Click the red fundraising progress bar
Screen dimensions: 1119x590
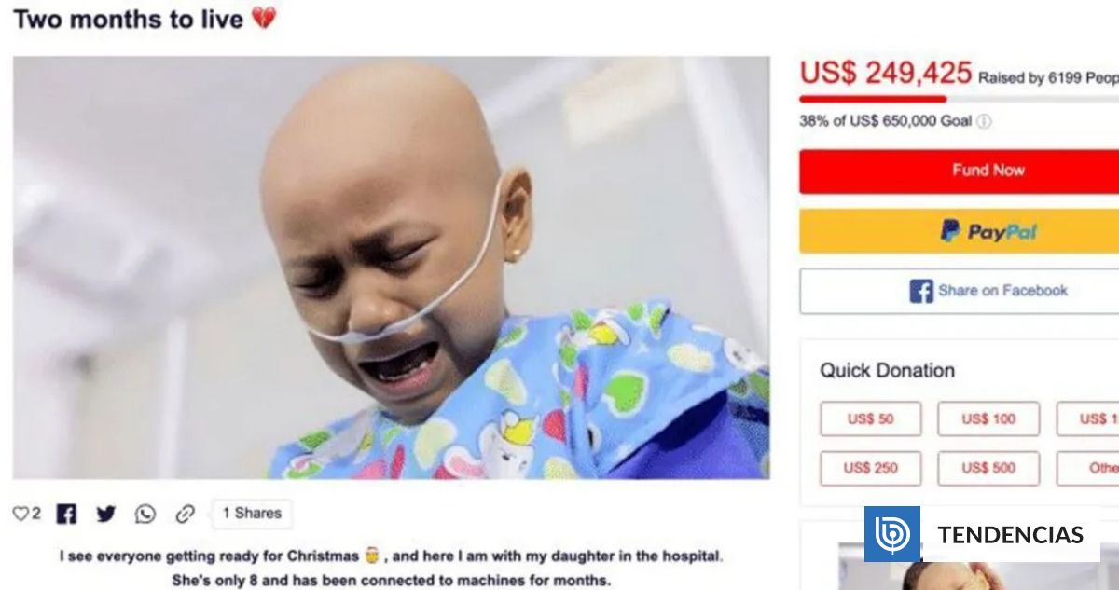873,99
